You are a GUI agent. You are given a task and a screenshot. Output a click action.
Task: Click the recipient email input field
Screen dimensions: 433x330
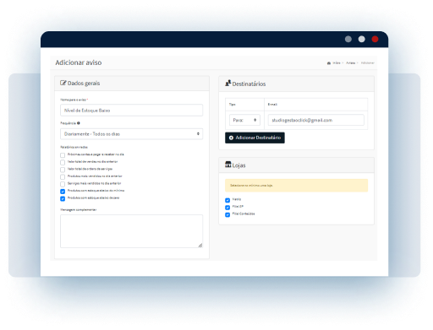point(316,120)
